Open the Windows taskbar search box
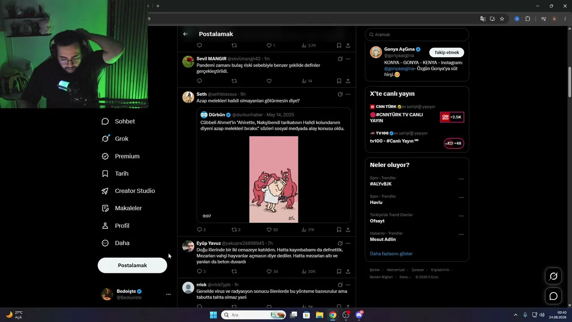Image resolution: width=572 pixels, height=322 pixels. 254,315
